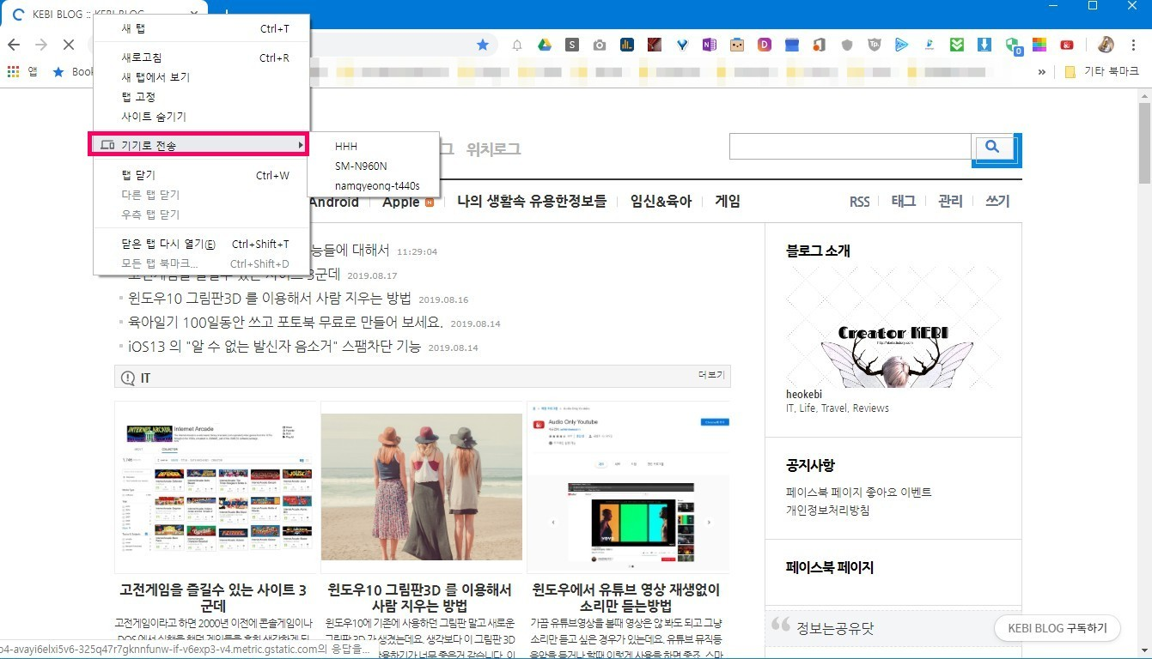Click the 태그 link
1152x659 pixels.
click(904, 202)
